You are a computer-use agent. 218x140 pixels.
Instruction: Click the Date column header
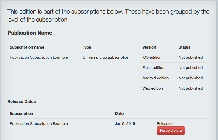[x=119, y=114]
